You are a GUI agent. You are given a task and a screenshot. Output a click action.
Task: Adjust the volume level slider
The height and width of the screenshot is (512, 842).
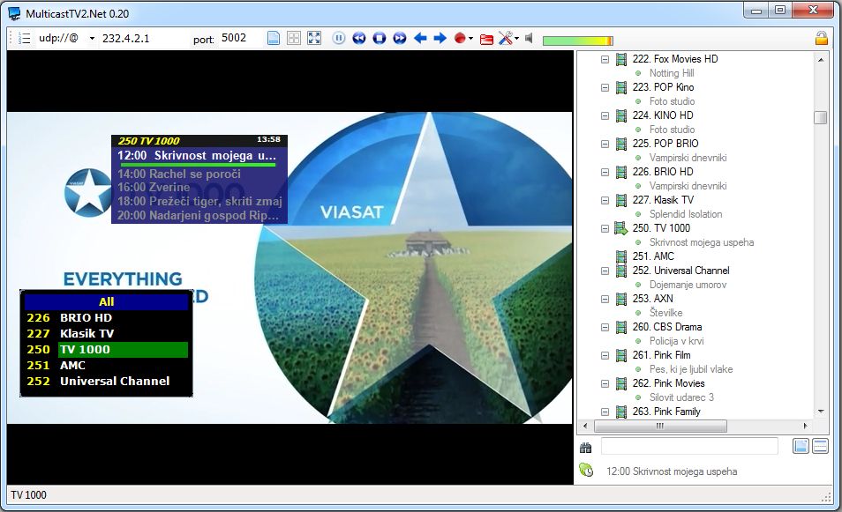[x=578, y=41]
